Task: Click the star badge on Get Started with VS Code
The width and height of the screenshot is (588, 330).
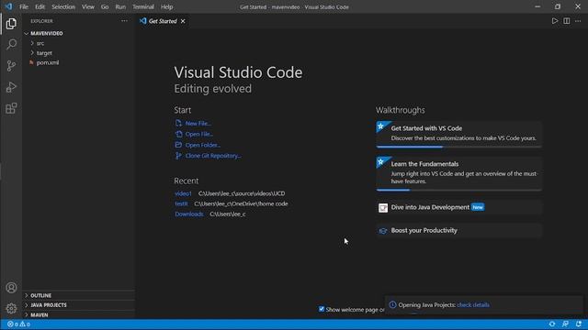Action: point(381,126)
